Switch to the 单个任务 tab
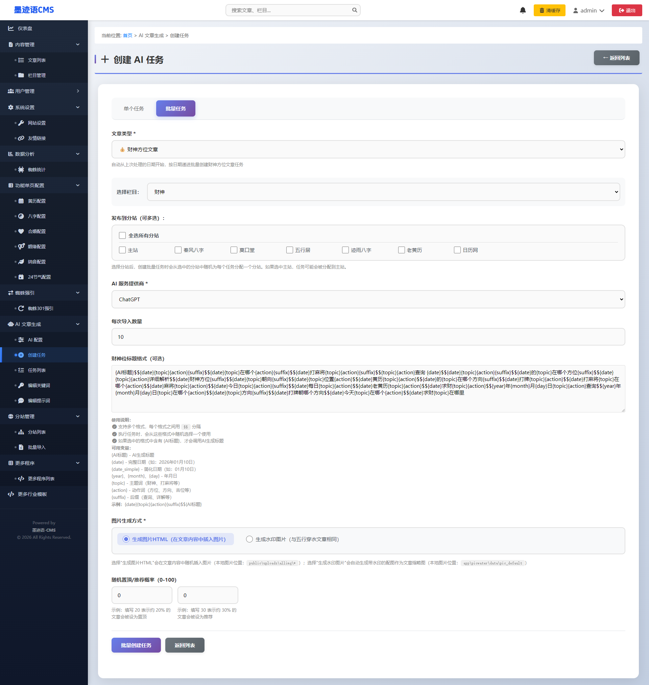 [x=134, y=108]
